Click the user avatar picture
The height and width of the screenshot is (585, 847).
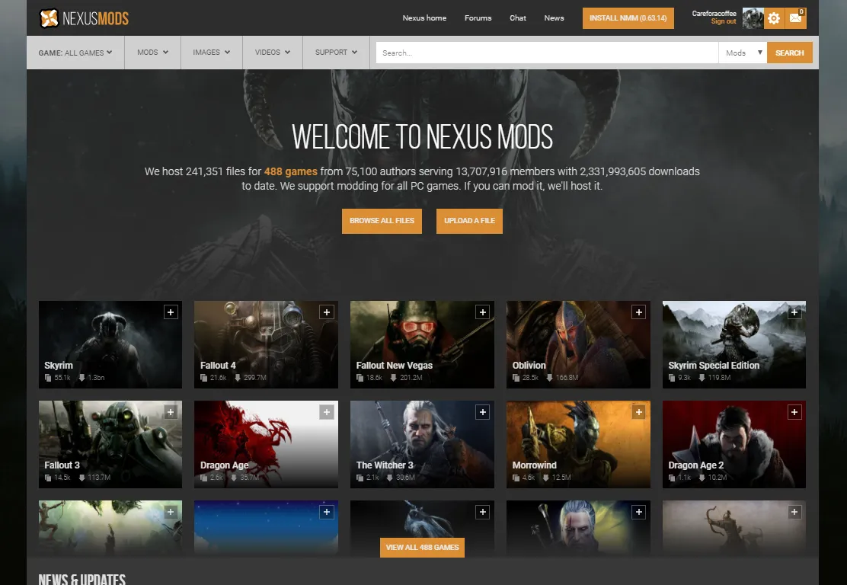click(753, 18)
